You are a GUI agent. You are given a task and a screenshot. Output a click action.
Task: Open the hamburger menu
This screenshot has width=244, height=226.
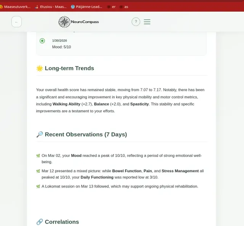point(147,22)
